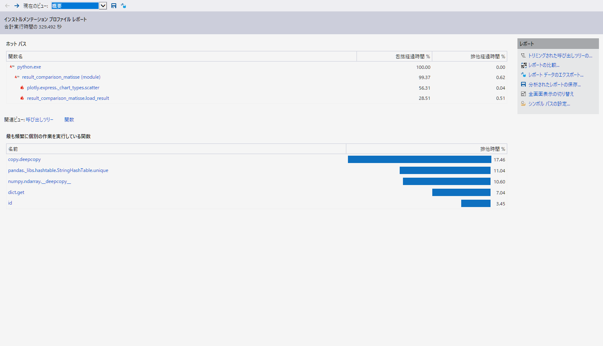Select the 11.04 exclusive time value
603x346 pixels.
click(x=500, y=171)
